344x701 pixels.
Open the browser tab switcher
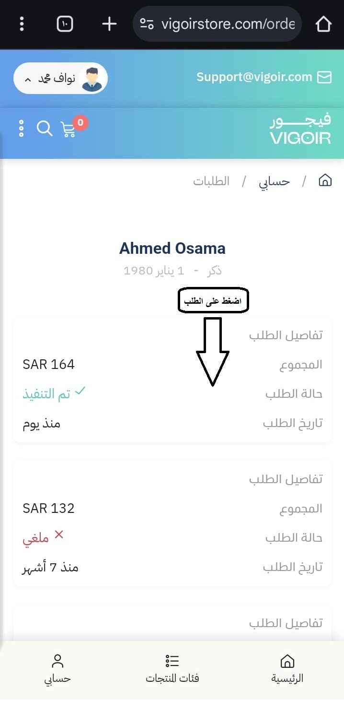coord(65,24)
